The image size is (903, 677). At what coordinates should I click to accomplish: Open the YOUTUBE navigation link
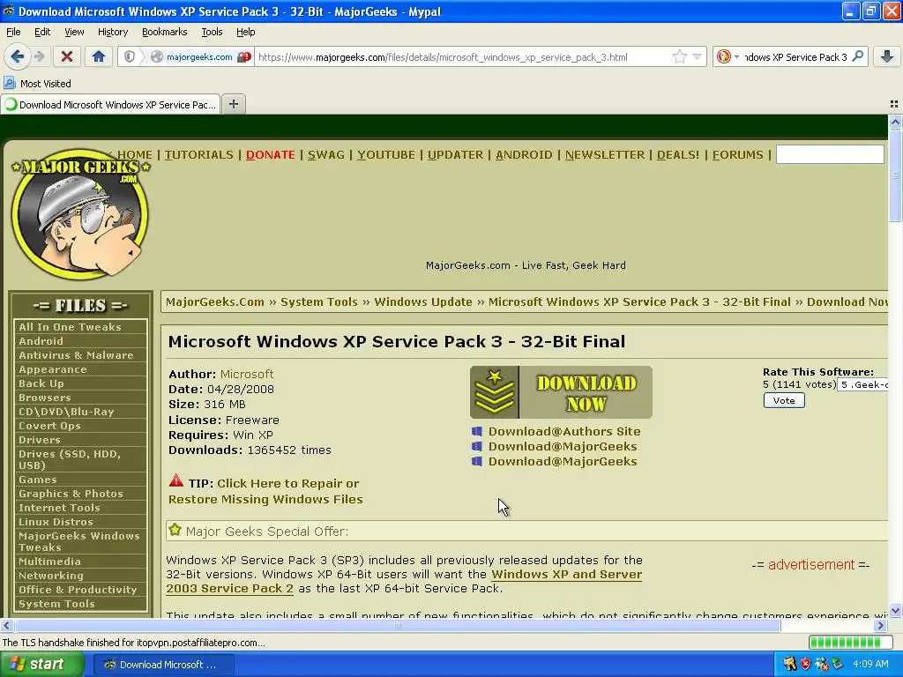coord(386,154)
